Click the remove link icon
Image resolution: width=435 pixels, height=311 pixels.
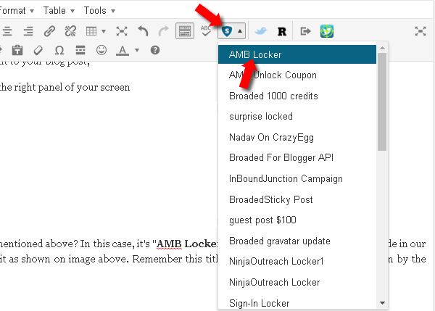[70, 31]
